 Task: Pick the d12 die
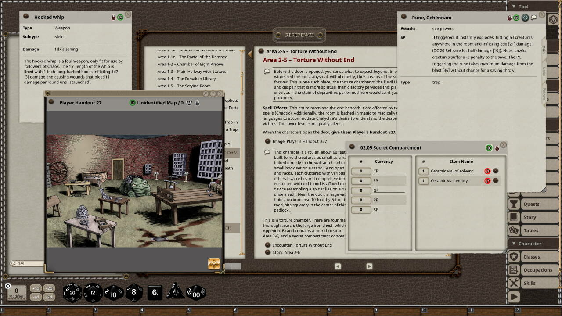tap(93, 293)
